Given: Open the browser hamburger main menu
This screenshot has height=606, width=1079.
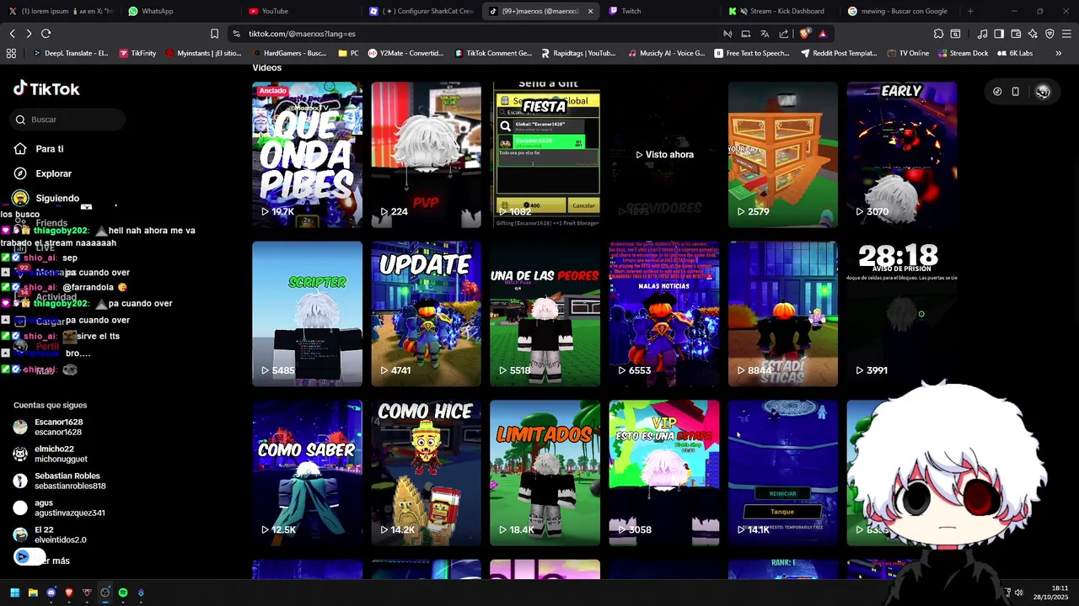Looking at the screenshot, I should (x=1066, y=34).
